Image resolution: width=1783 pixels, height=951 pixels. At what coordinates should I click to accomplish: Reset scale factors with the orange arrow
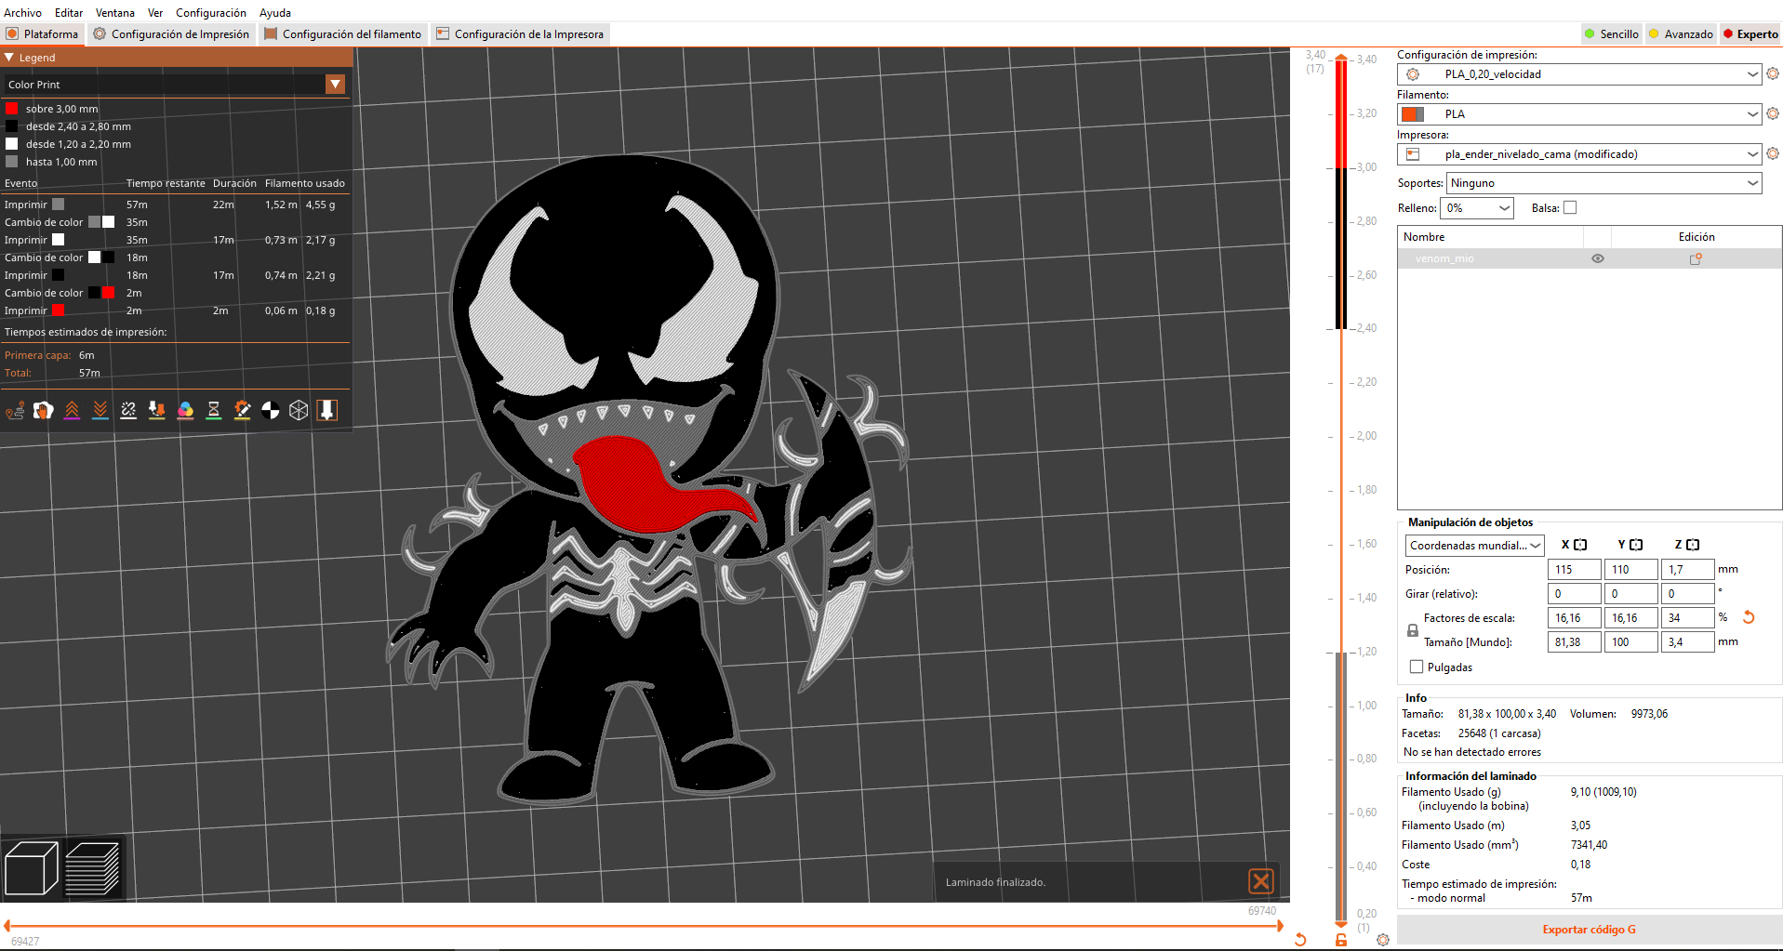tap(1749, 617)
